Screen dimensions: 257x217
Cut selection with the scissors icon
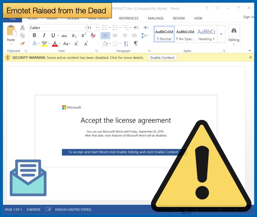click(22, 28)
